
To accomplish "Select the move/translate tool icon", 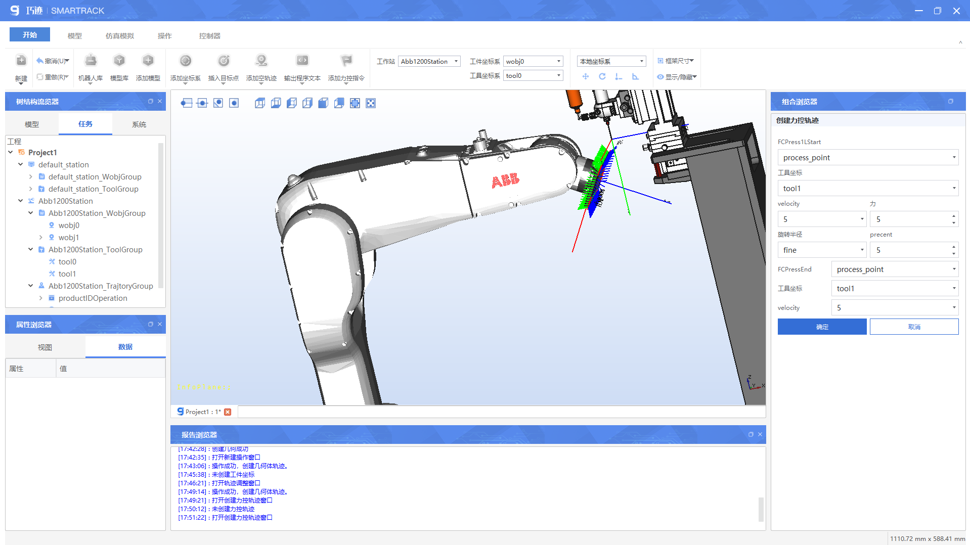I will [x=585, y=77].
